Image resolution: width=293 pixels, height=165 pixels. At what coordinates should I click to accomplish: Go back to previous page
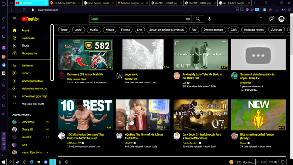(11, 10)
